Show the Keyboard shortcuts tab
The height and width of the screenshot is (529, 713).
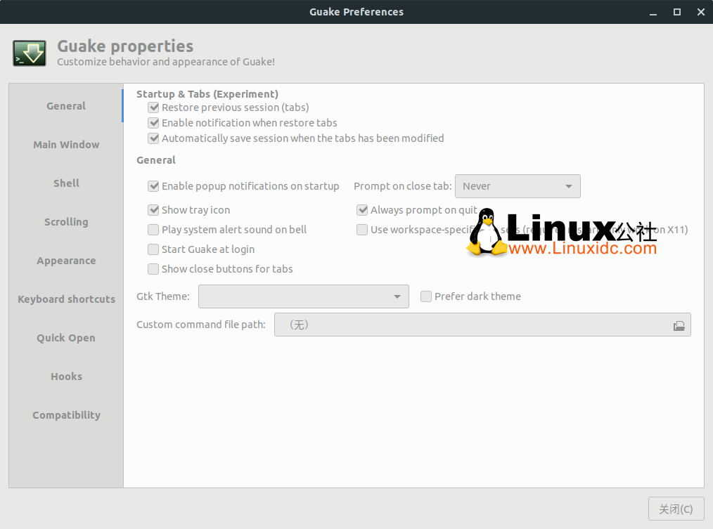click(66, 299)
